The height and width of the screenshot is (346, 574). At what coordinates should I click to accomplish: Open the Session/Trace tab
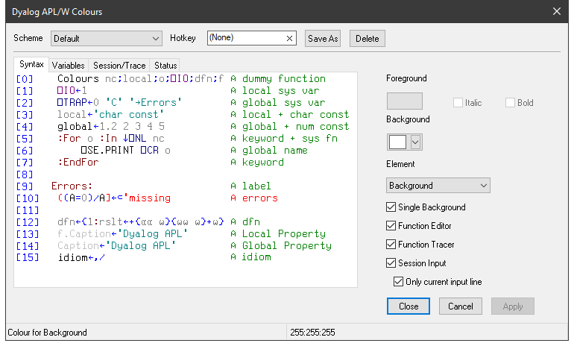[x=119, y=66]
